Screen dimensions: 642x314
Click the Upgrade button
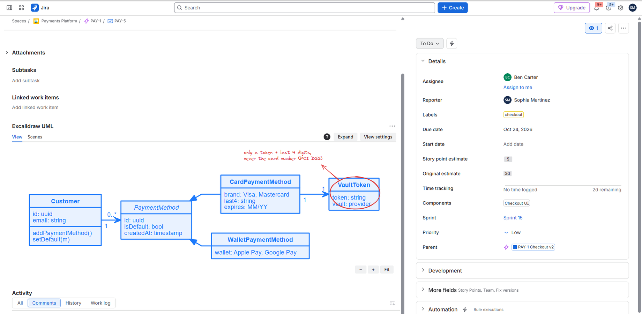click(x=572, y=8)
